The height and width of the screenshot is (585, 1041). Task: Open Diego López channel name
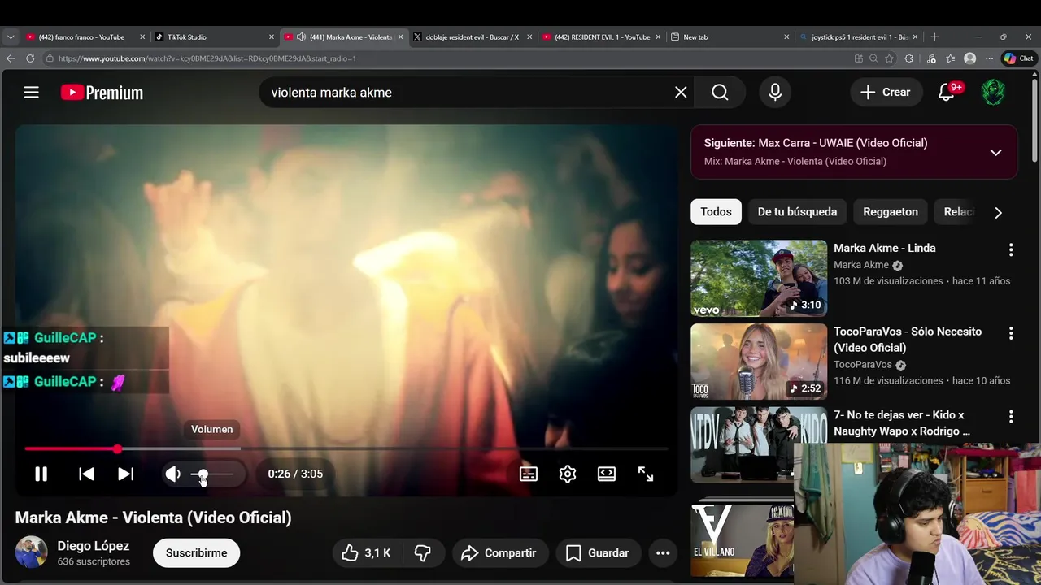pos(93,546)
